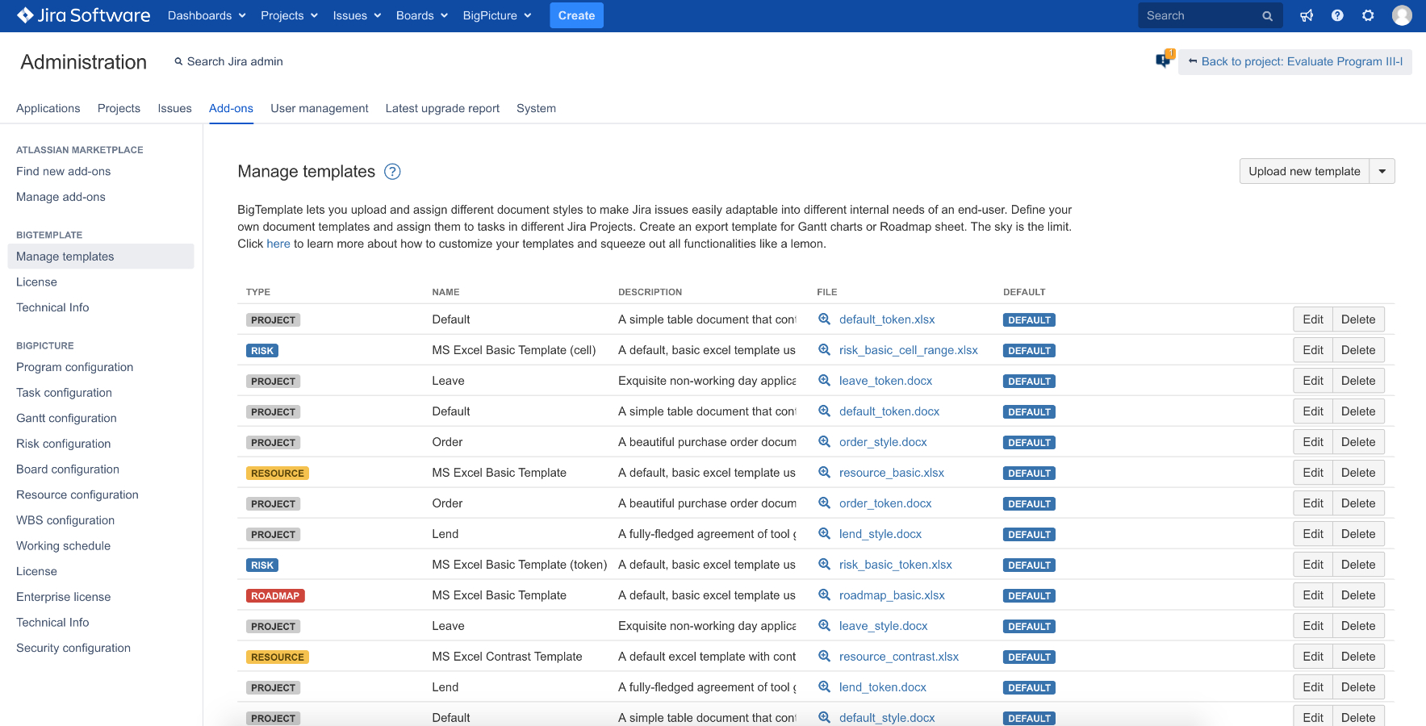Open the resource_contrast.xlsx file link
1426x726 pixels.
click(x=899, y=657)
